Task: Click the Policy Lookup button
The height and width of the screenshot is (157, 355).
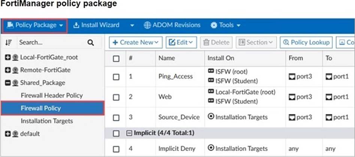Action: pos(306,42)
